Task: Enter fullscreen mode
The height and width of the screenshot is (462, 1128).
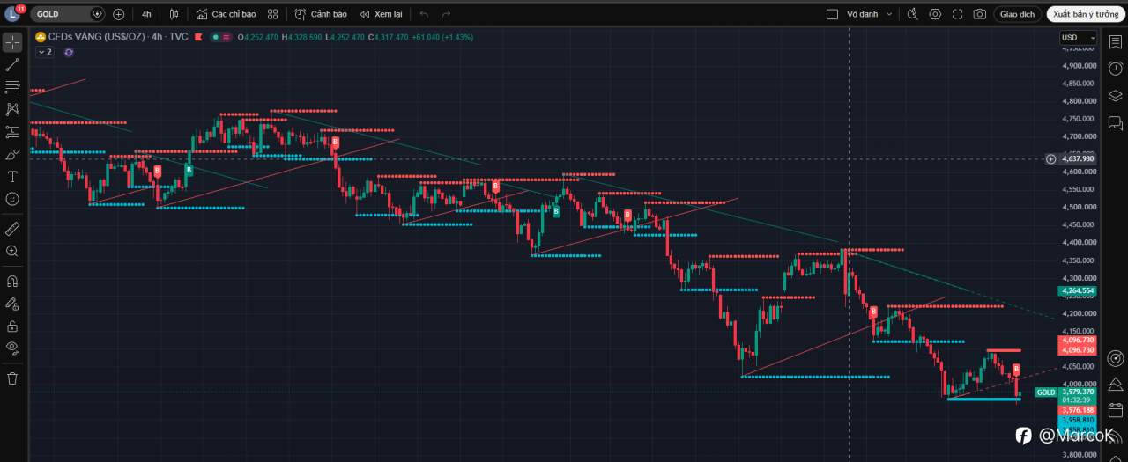Action: 957,14
